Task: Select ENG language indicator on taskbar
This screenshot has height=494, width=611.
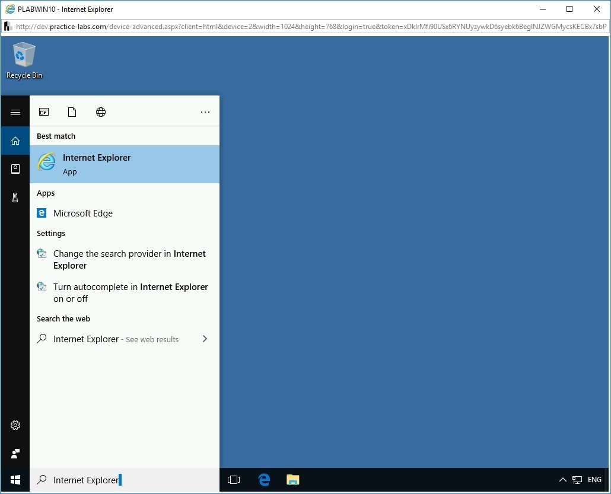Action: 594,480
